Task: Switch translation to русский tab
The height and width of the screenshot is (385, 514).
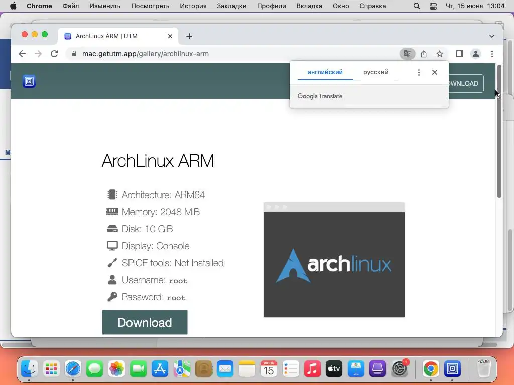Action: coord(375,72)
